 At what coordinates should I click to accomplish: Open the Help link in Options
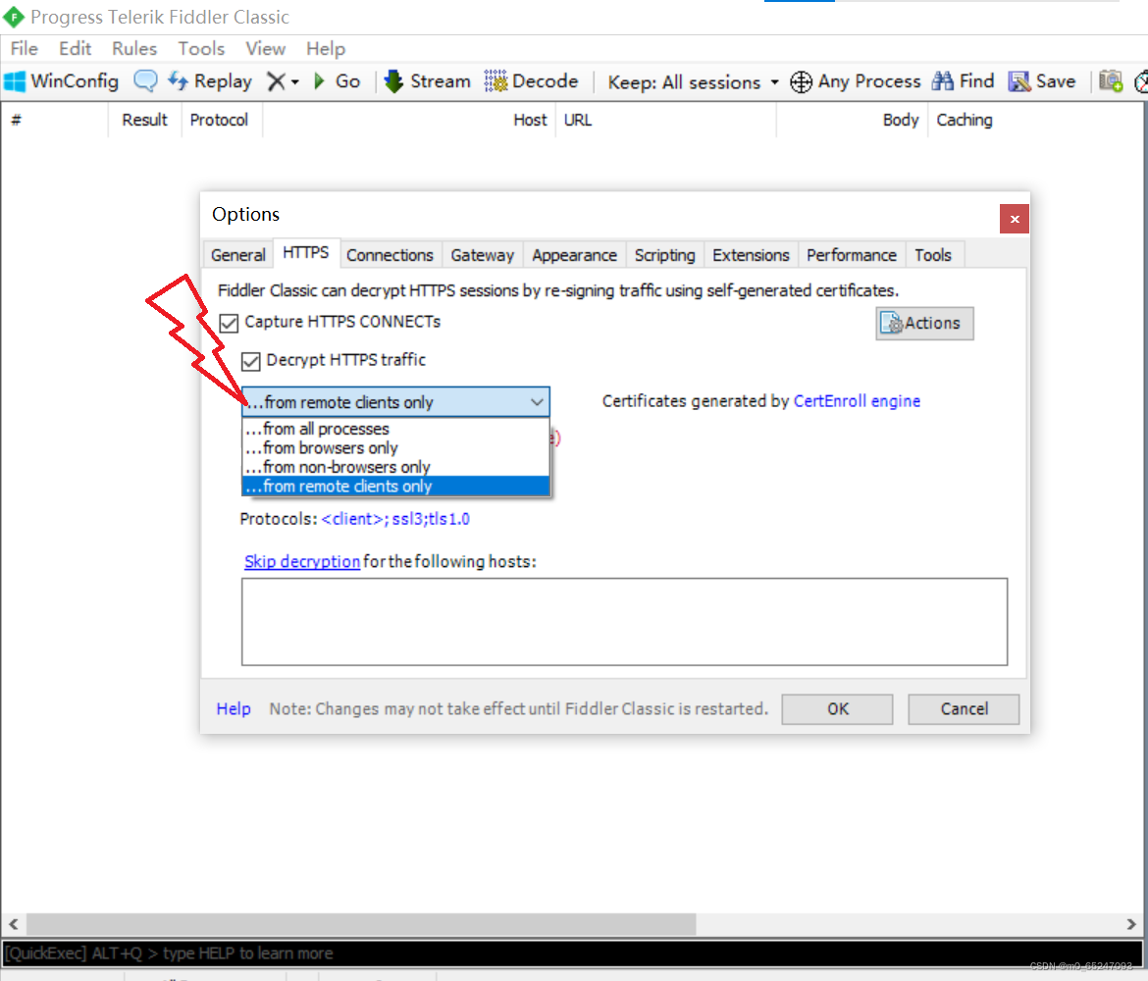click(x=234, y=708)
